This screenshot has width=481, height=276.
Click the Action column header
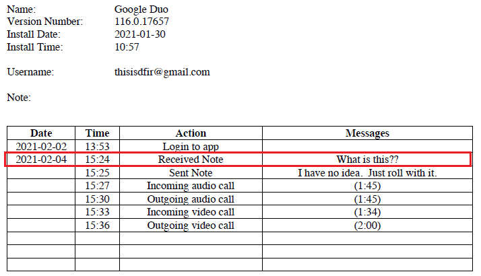point(191,133)
